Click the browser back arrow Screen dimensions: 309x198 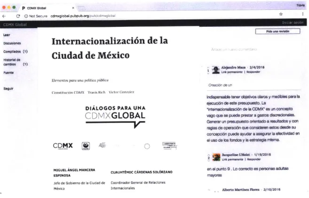[x=4, y=16]
